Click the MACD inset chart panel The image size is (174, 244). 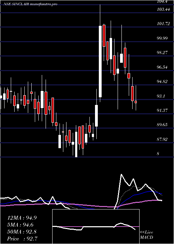(x=96, y=227)
